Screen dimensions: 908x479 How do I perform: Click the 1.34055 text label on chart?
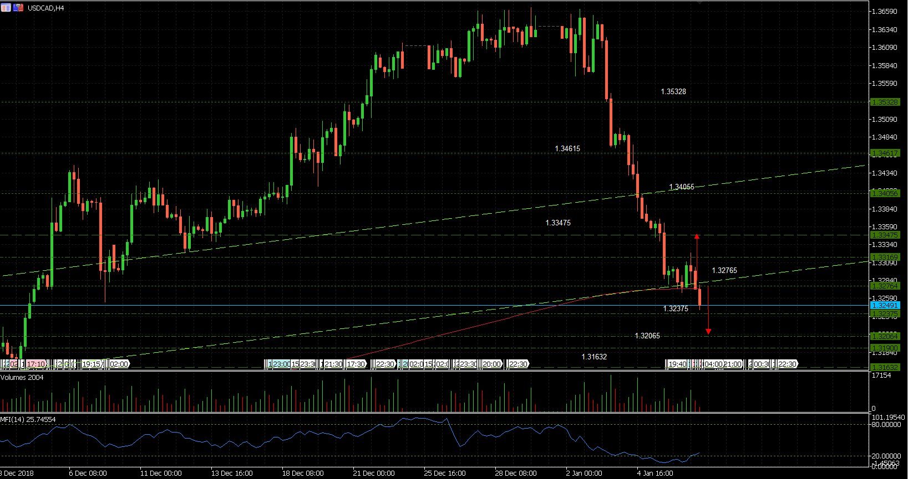682,187
